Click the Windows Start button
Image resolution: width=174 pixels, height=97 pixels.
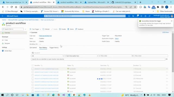tap(2, 95)
